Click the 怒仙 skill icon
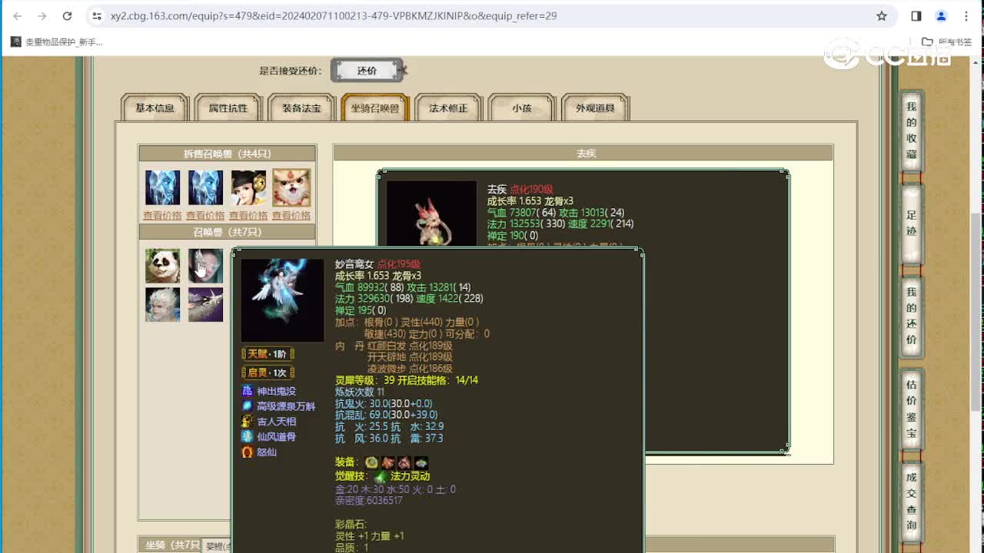This screenshot has width=984, height=553. click(x=247, y=452)
